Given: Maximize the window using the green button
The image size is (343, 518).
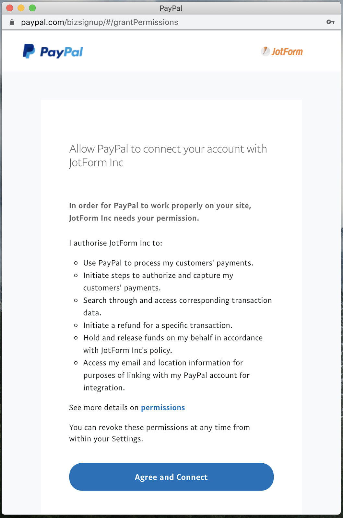Looking at the screenshot, I should [x=32, y=8].
